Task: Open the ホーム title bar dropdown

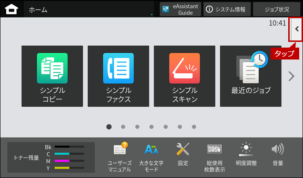Action: (x=89, y=9)
